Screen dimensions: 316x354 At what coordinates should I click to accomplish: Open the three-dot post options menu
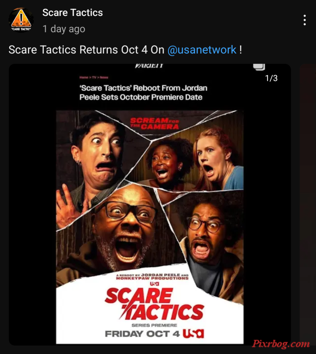point(305,20)
